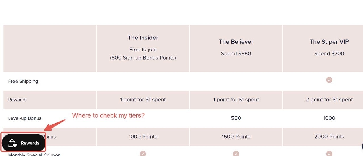Click the "Spend $700" requirement text

click(x=329, y=54)
